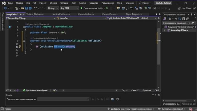Screen dimensions: 197x111
Task: Switch to the CameraFollow.cs tab
Action: tap(86, 14)
